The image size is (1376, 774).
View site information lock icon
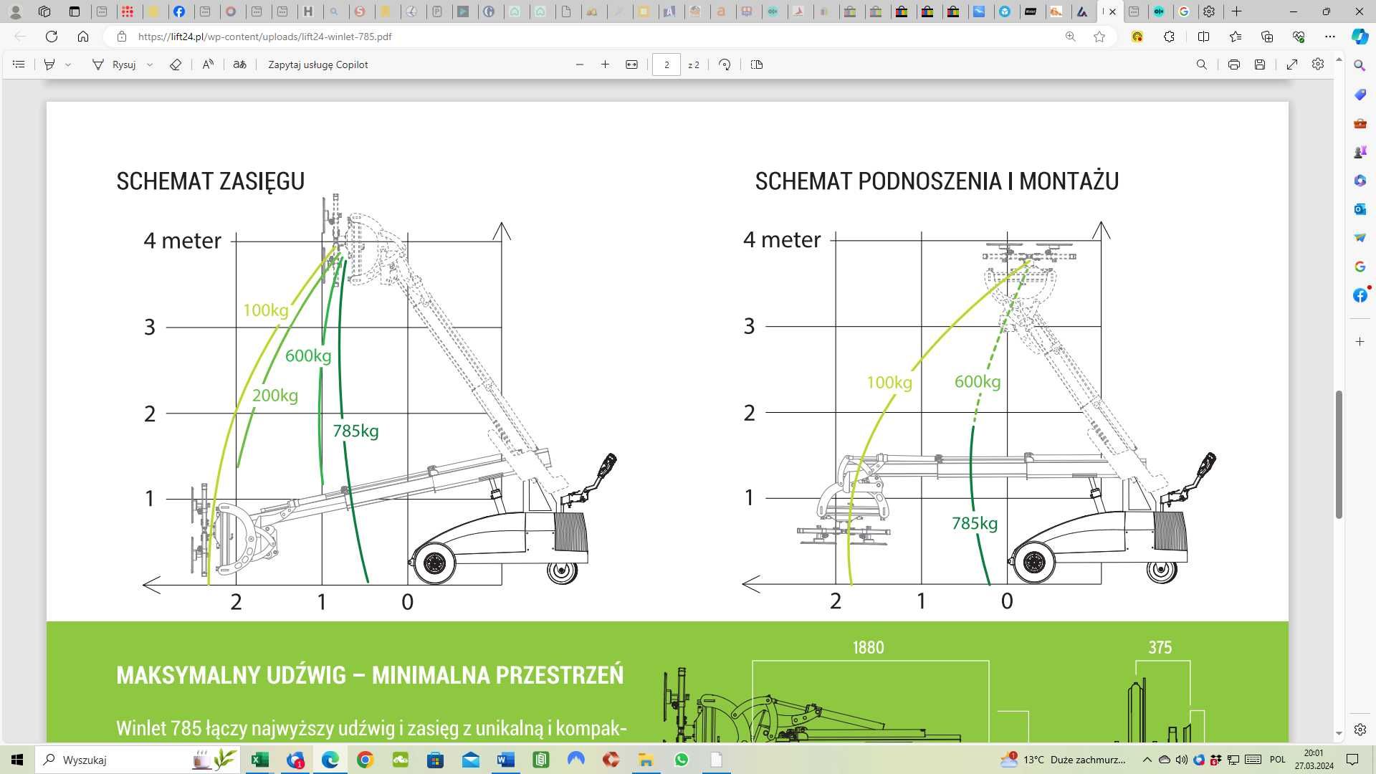[122, 37]
